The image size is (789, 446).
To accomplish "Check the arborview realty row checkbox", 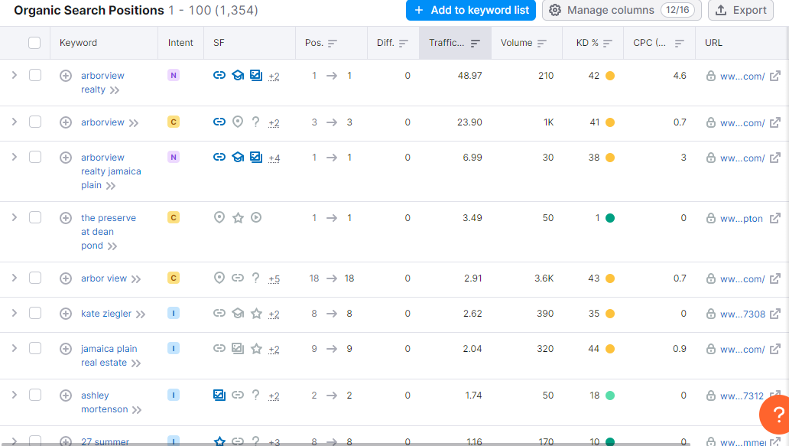I will click(34, 76).
